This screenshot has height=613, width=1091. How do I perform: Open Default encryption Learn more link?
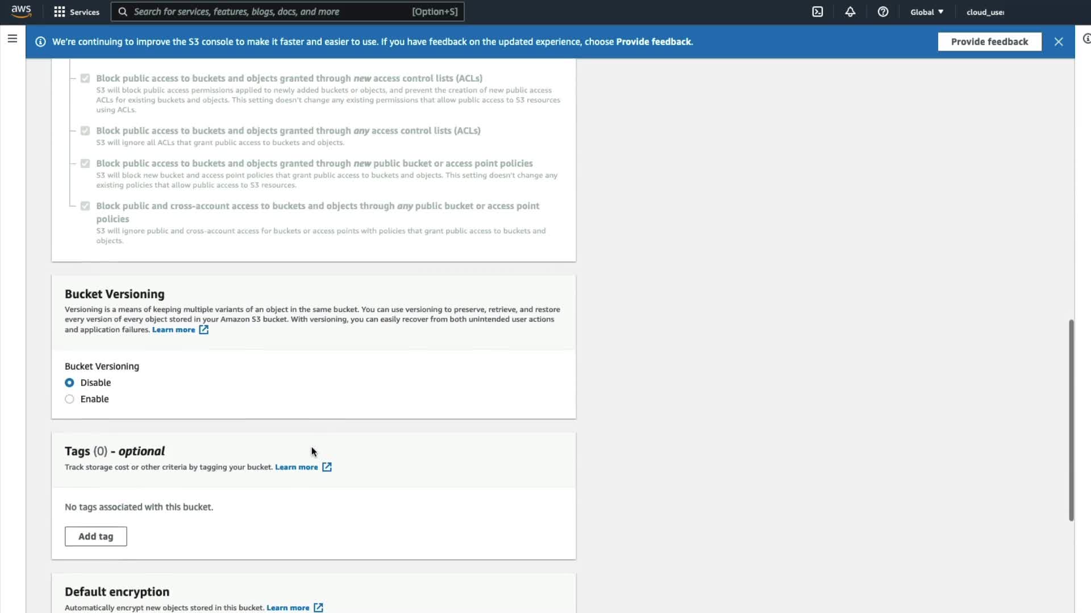288,607
